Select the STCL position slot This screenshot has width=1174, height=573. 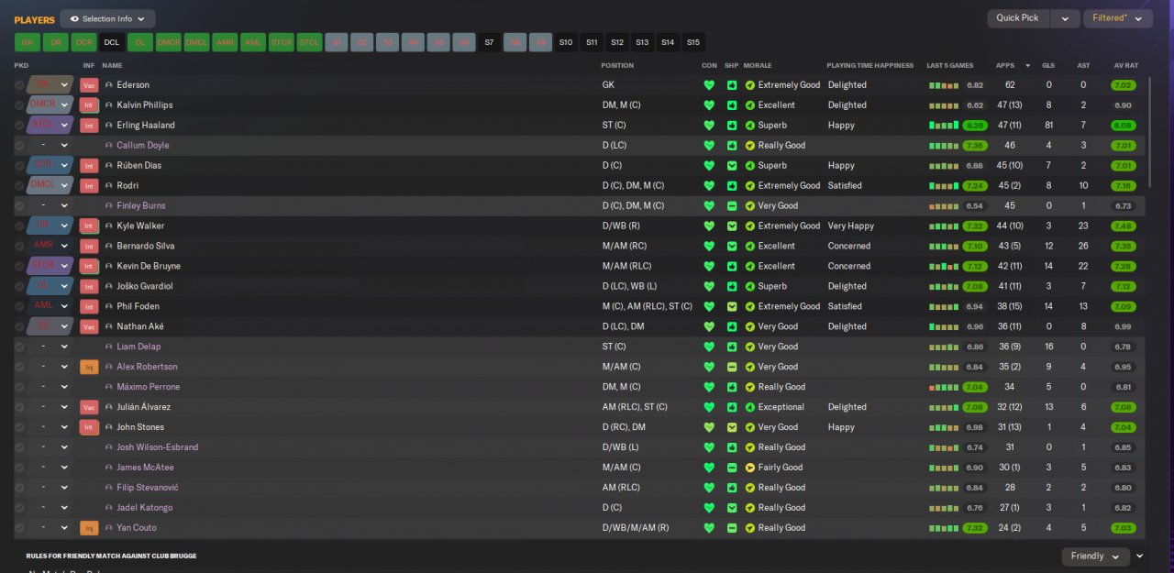coord(309,42)
